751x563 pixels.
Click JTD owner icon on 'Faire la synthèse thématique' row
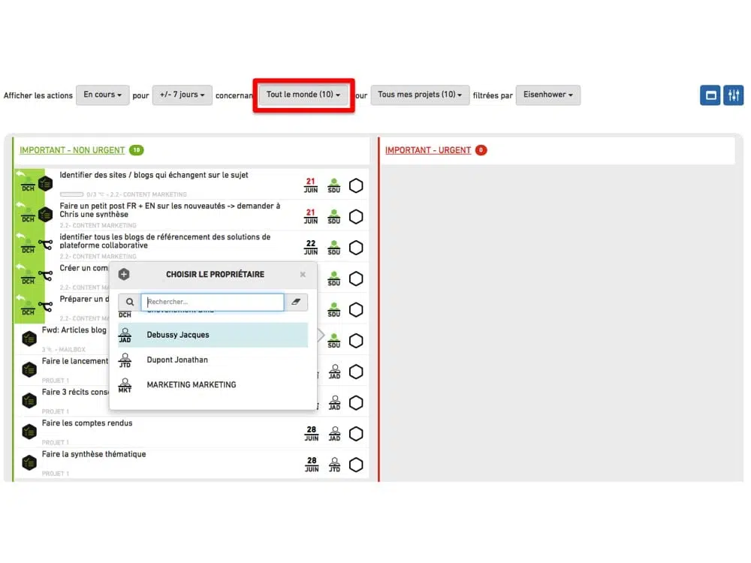[x=334, y=465]
